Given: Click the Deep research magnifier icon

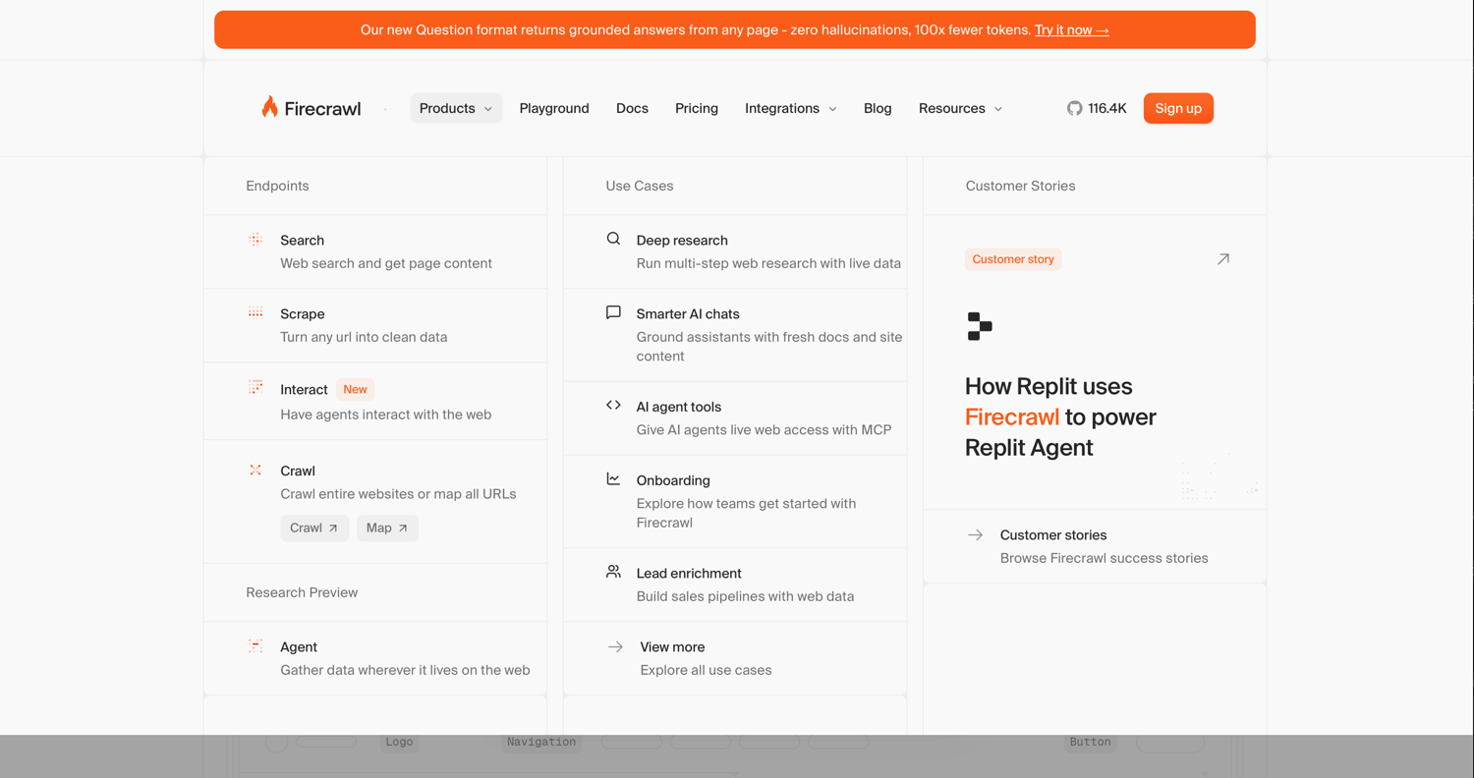Looking at the screenshot, I should coord(613,239).
